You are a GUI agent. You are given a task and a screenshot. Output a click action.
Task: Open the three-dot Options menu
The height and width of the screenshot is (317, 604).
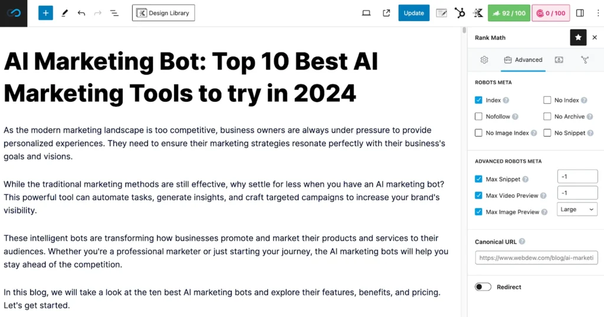[596, 13]
